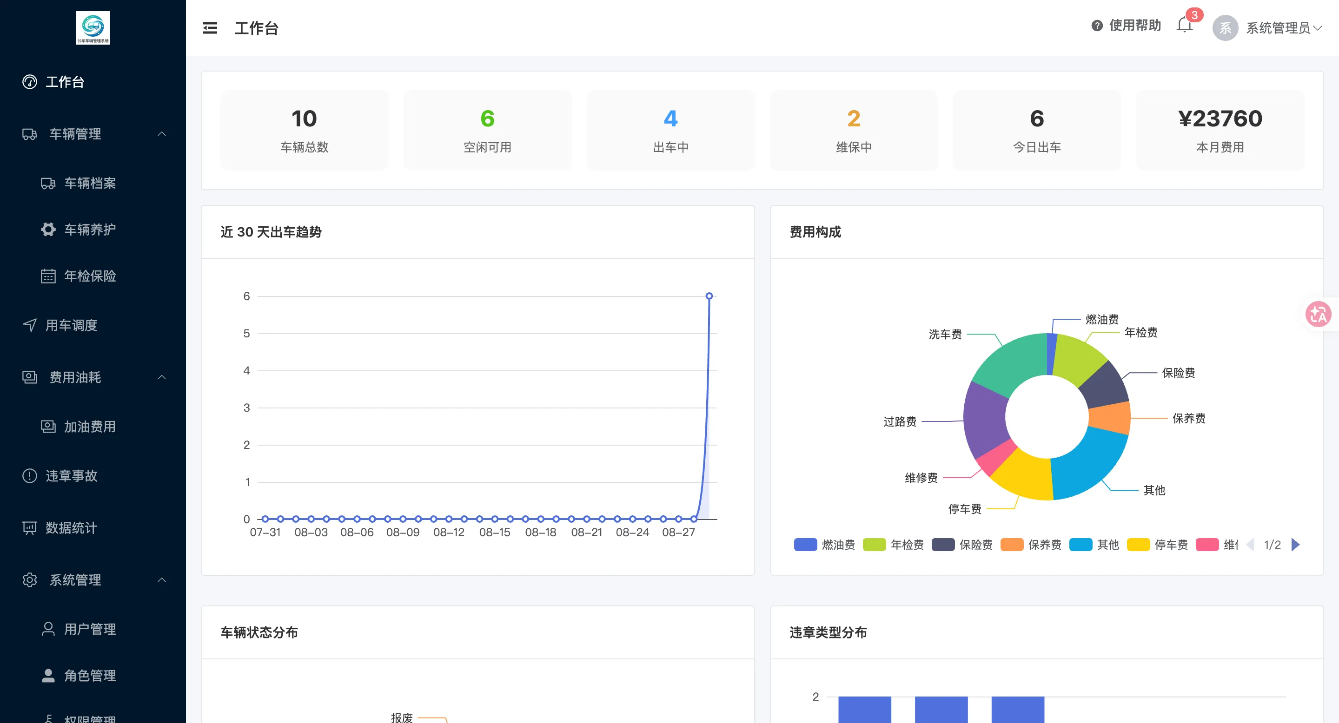The height and width of the screenshot is (723, 1339).
Task: Open 用车调度 menu item
Action: [93, 325]
